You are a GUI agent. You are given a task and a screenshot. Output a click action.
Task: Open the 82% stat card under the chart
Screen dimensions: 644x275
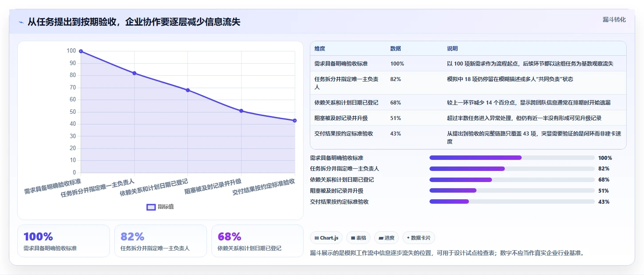click(160, 241)
